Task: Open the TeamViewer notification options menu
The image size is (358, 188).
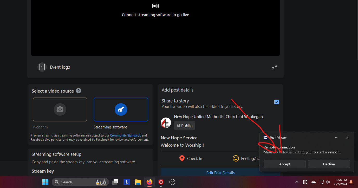Action: point(337,138)
